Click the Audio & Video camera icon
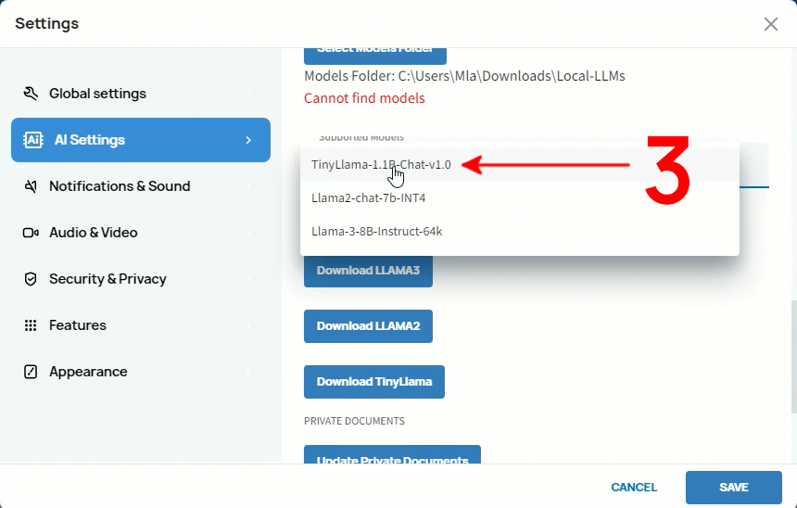This screenshot has height=508, width=797. point(31,233)
